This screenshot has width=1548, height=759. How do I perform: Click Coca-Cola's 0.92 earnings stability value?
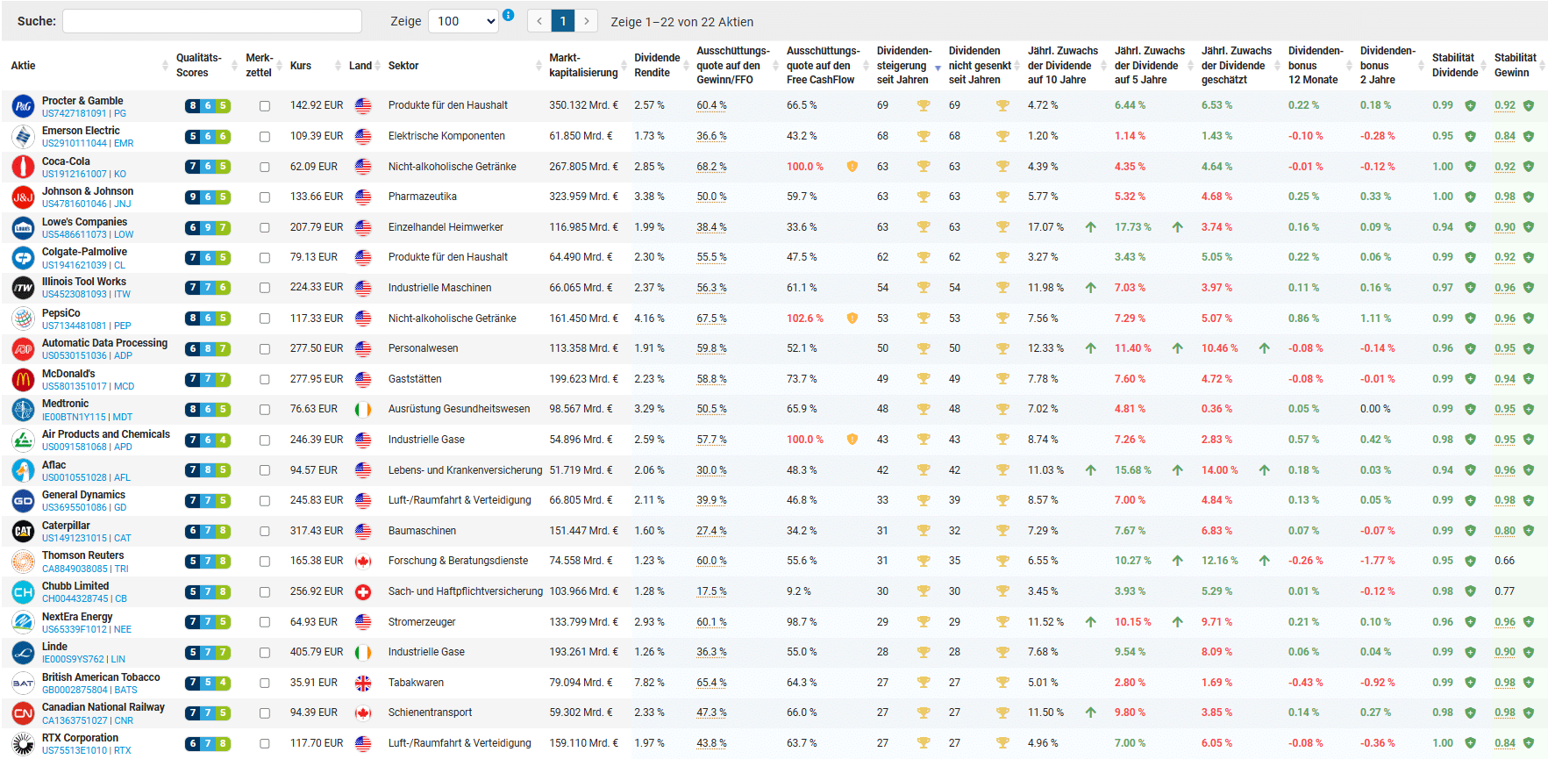pyautogui.click(x=1505, y=167)
